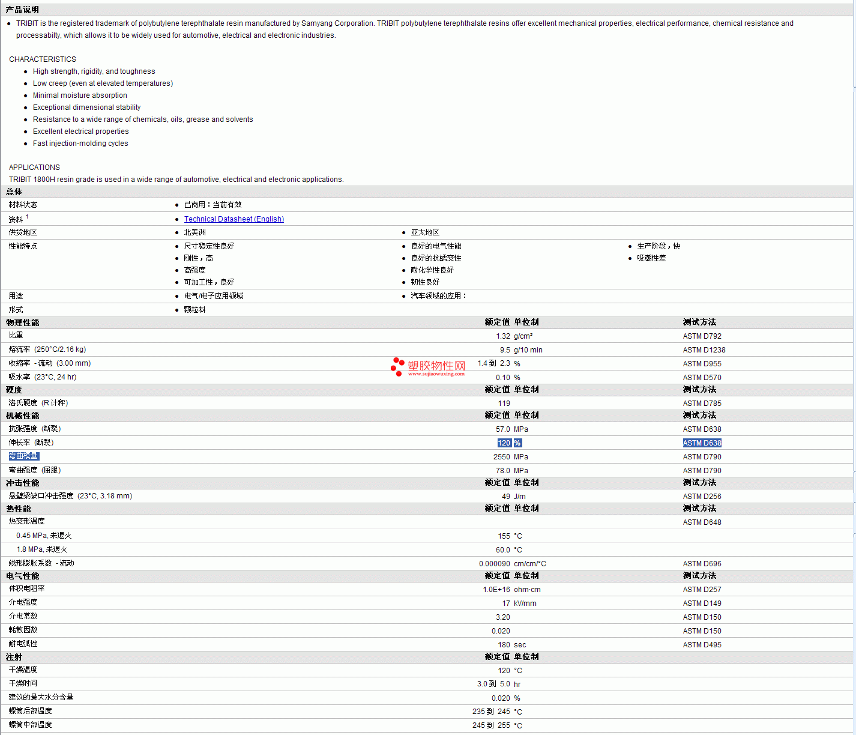Click the CHARACTERISTICS heading
This screenshot has width=856, height=735.
click(x=43, y=59)
